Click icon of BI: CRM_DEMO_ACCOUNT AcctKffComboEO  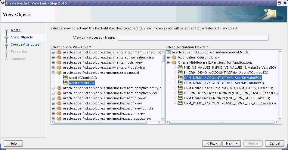(180, 73)
